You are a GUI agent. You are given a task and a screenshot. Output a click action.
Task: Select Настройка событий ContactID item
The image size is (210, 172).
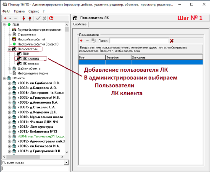[38, 44]
